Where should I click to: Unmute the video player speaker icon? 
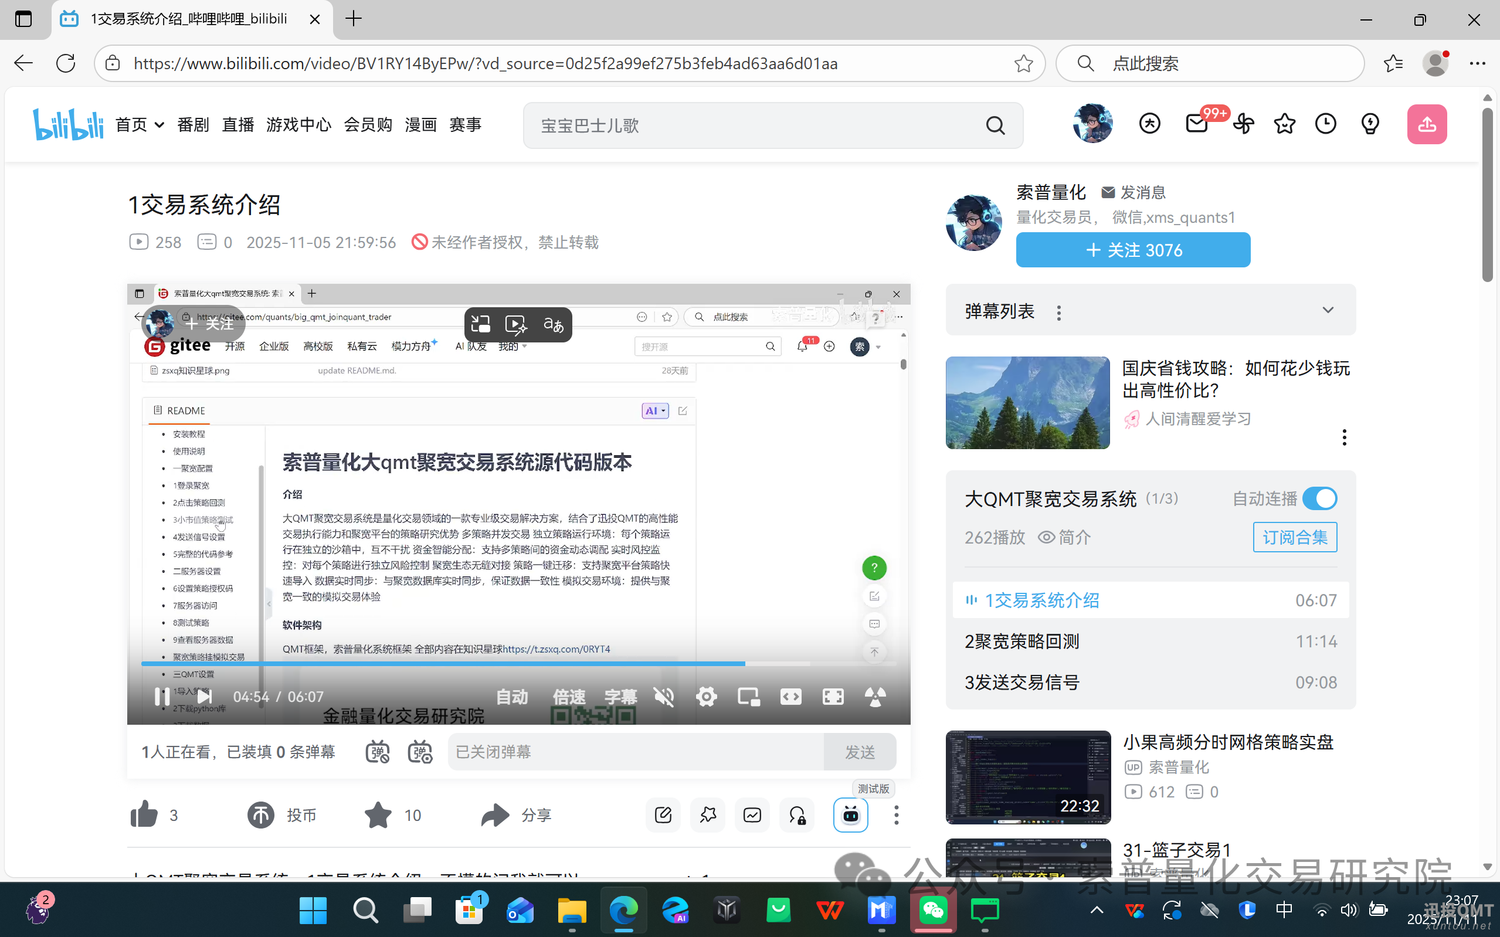pos(664,697)
